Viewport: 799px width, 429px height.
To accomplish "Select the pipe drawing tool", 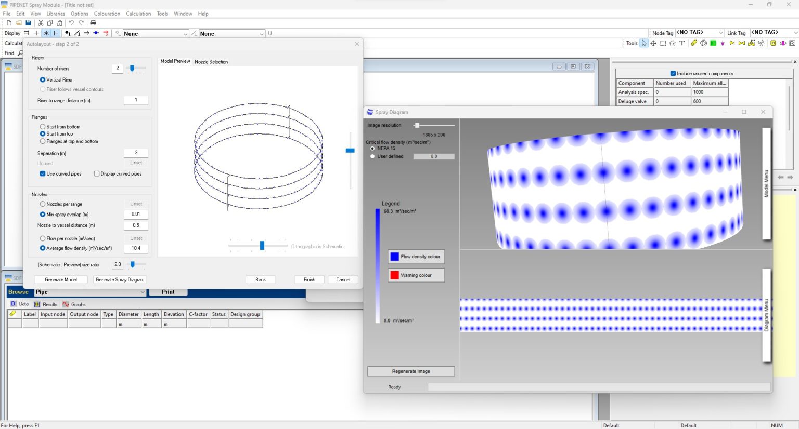I will click(x=694, y=43).
